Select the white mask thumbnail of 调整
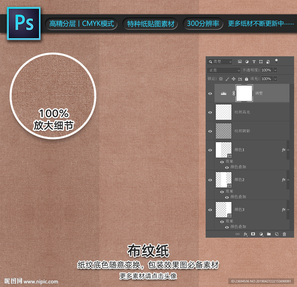The image size is (297, 287). tap(244, 93)
